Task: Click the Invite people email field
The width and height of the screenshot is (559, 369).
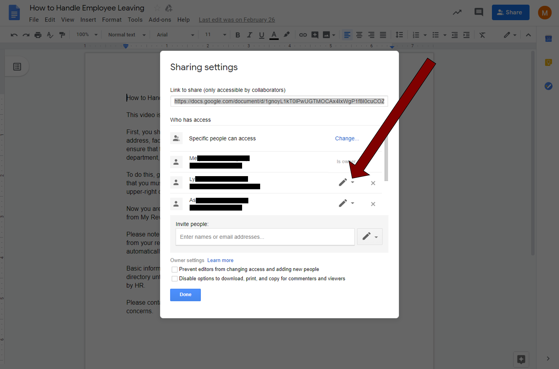Action: 265,237
